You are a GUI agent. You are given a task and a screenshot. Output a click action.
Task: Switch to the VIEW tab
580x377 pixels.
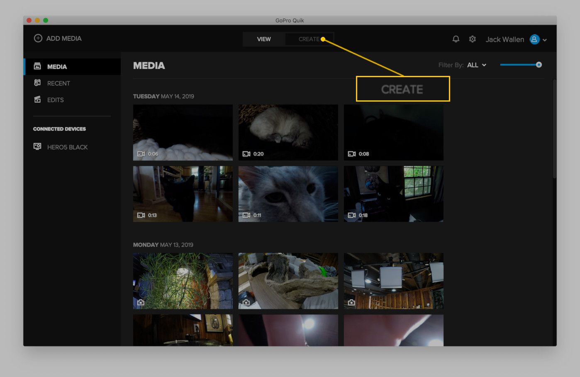click(264, 39)
